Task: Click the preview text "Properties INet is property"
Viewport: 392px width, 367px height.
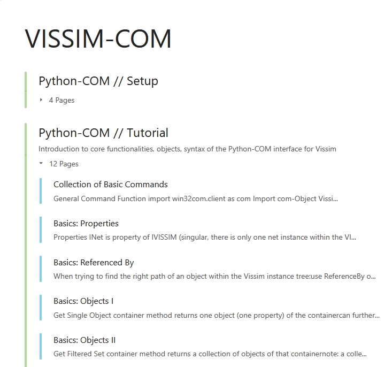Action: (x=204, y=238)
